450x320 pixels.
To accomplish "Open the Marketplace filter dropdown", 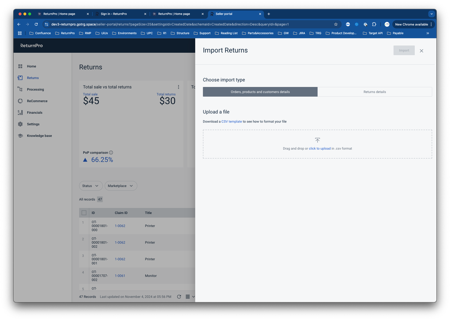I will tap(120, 186).
